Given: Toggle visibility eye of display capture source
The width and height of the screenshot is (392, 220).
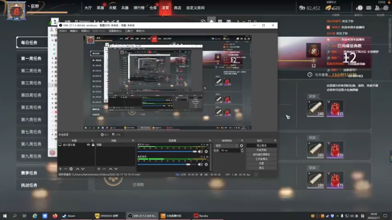Looking at the screenshot, I should (88, 145).
